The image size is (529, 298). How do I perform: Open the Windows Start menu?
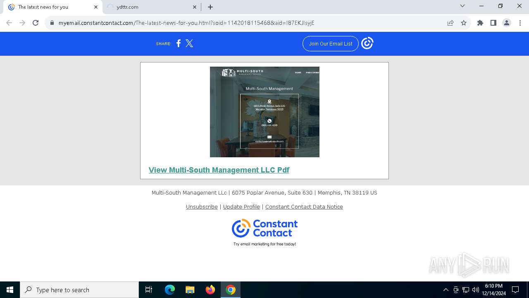(x=10, y=290)
